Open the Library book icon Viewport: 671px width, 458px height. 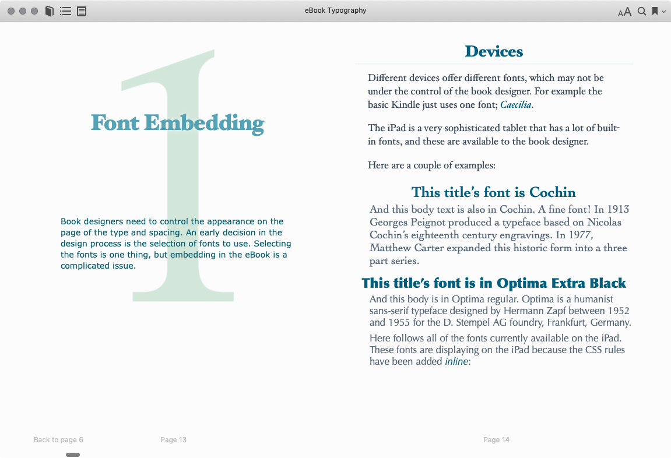49,11
